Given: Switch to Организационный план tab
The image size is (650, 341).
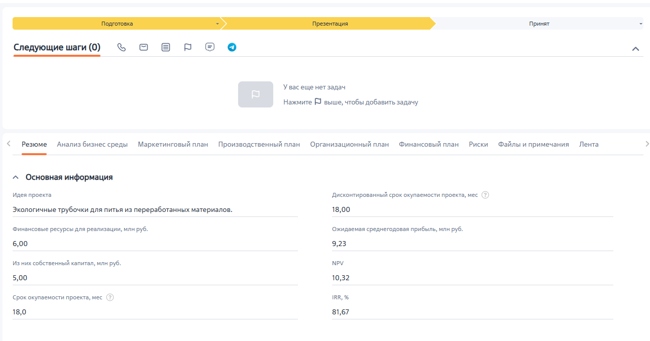Looking at the screenshot, I should click(x=350, y=144).
